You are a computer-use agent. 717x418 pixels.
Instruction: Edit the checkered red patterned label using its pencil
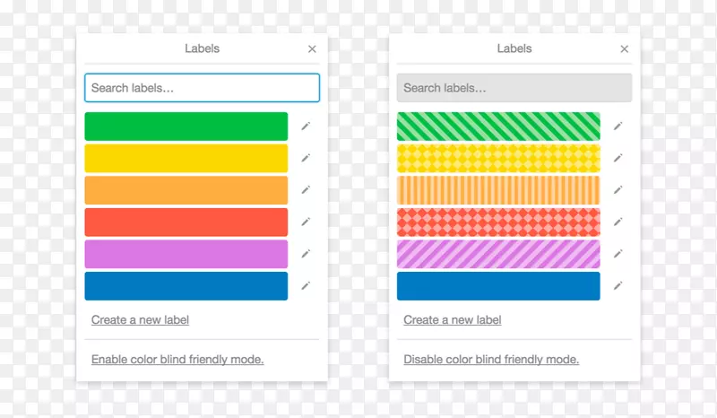pos(618,222)
